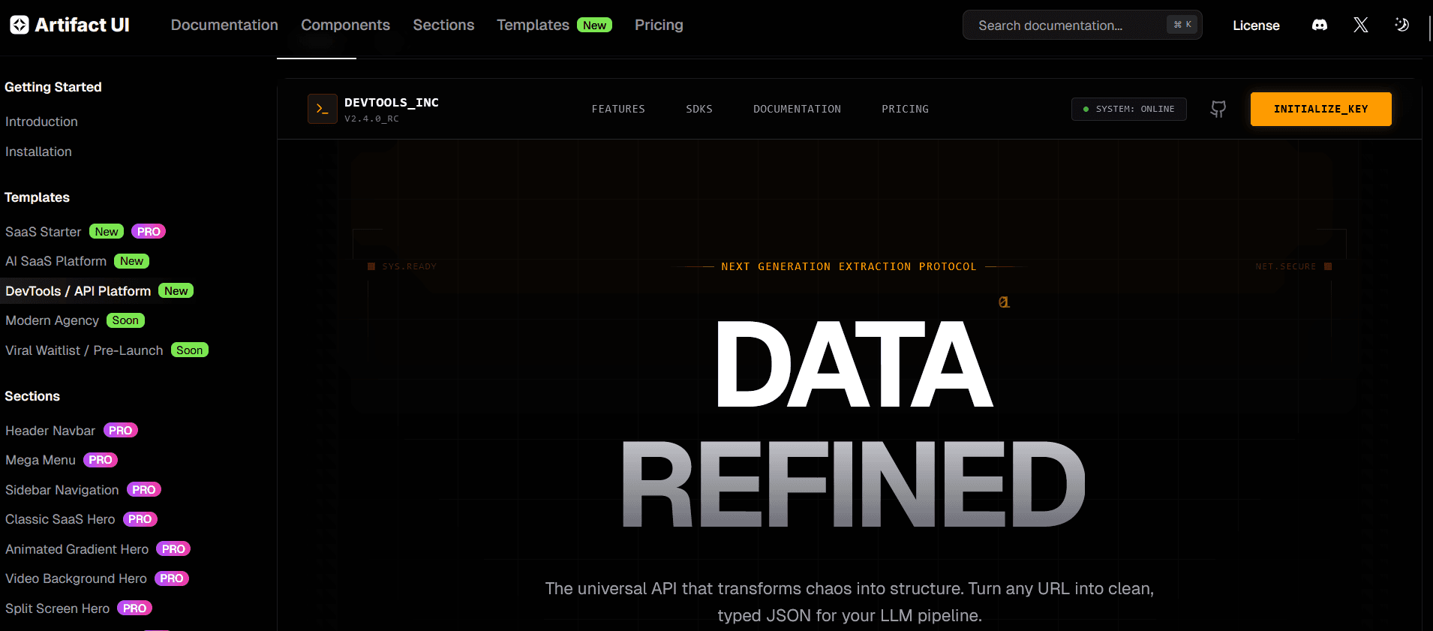This screenshot has height=631, width=1433.
Task: Open the Templates menu in top navigation
Action: pyautogui.click(x=533, y=25)
